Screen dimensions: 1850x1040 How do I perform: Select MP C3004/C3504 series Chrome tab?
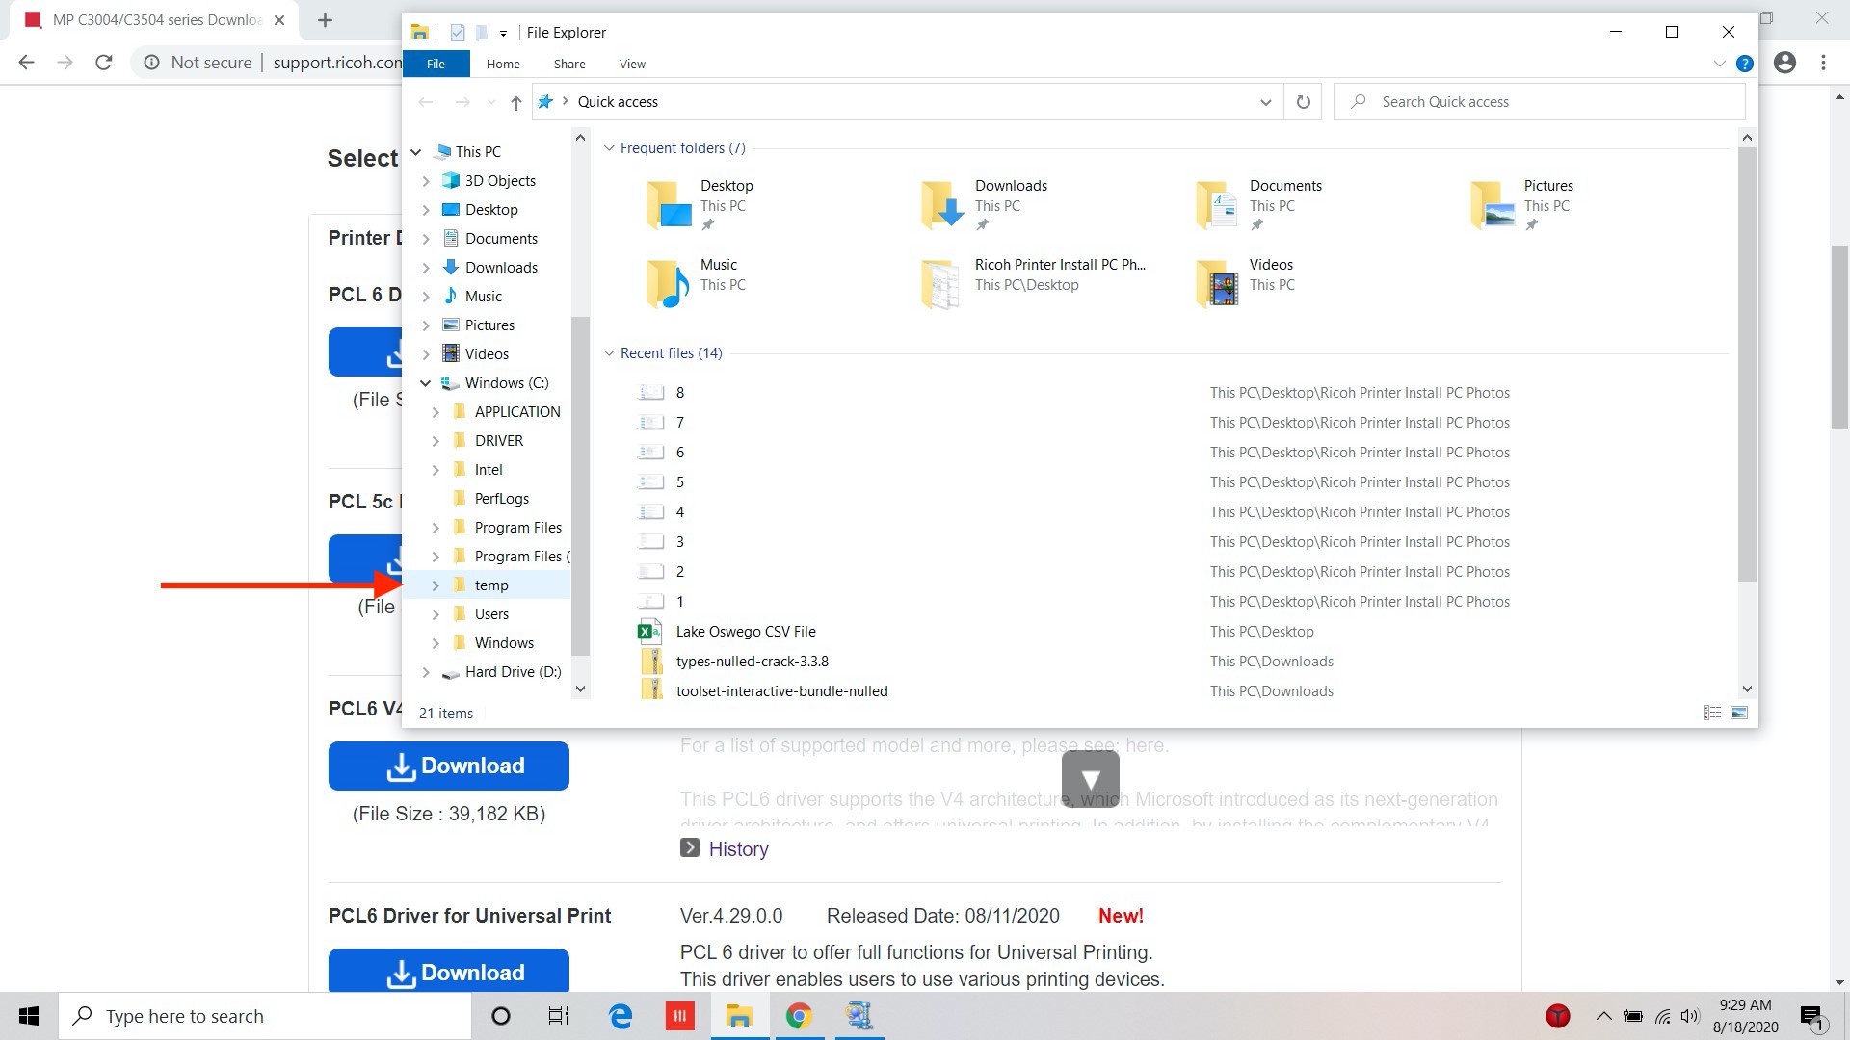154,20
